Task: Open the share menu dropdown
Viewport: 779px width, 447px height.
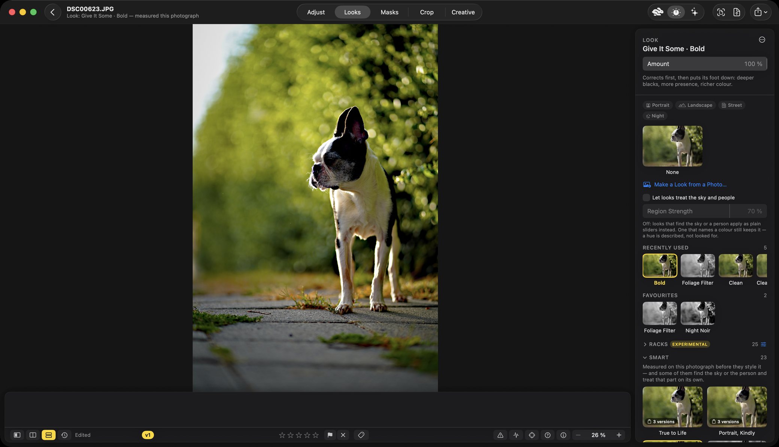Action: [x=761, y=12]
